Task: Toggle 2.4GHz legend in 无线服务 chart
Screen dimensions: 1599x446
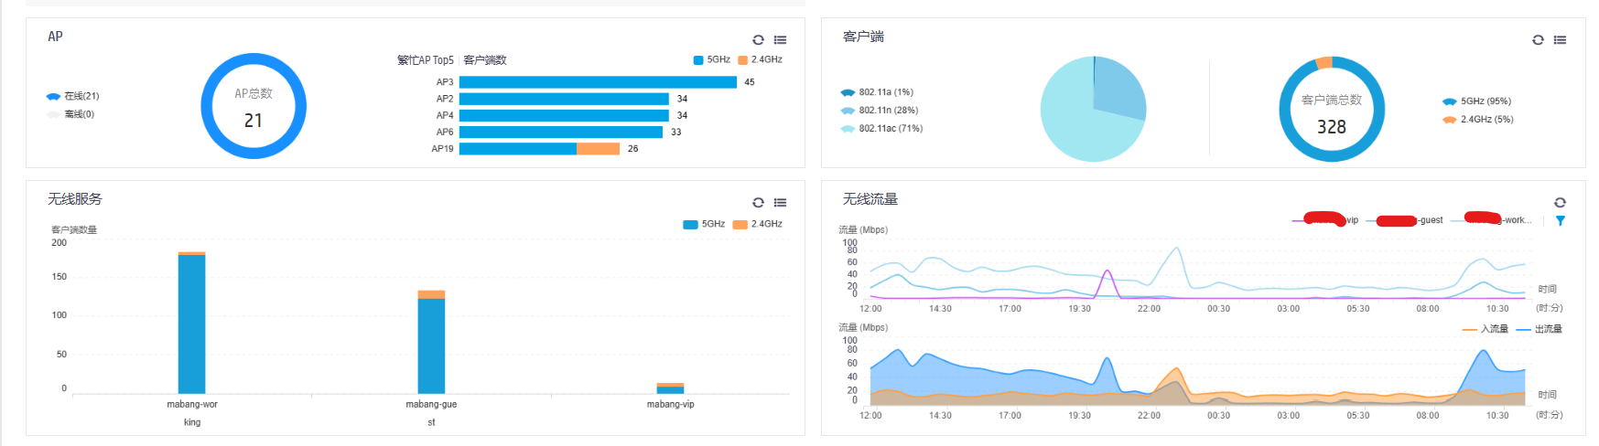Action: click(x=758, y=224)
